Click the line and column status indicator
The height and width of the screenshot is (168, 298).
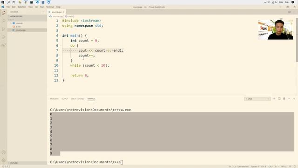[x=238, y=167]
